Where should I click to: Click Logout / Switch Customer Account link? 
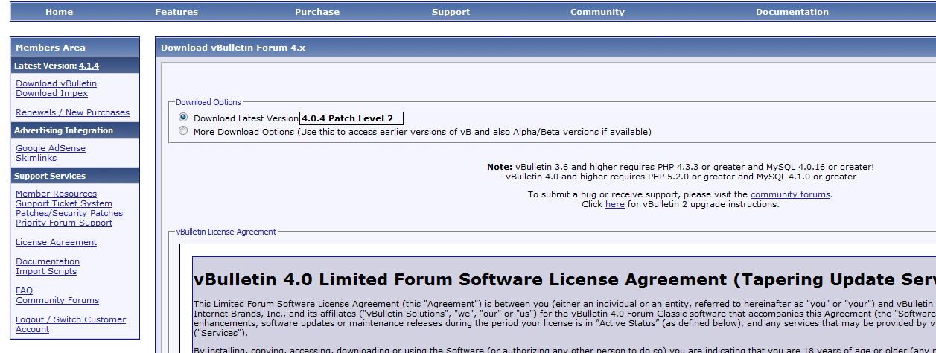[71, 324]
